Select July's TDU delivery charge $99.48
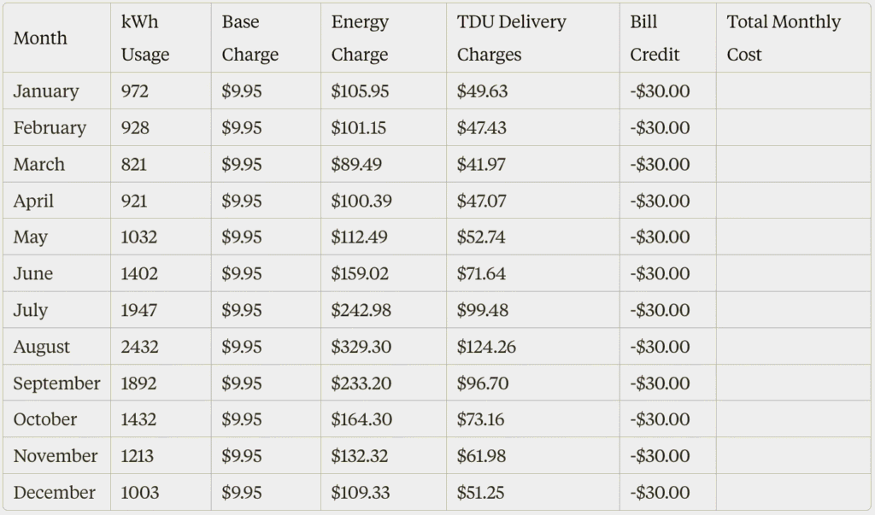The image size is (875, 515). [x=483, y=310]
